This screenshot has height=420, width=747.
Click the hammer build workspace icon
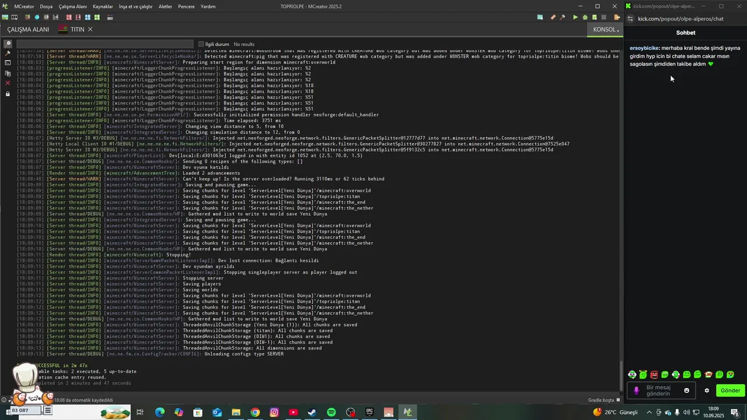click(x=563, y=17)
